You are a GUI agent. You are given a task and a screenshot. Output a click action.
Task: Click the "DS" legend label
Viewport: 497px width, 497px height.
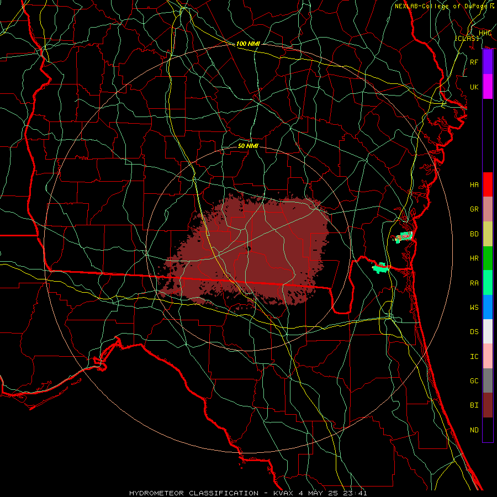point(474,332)
